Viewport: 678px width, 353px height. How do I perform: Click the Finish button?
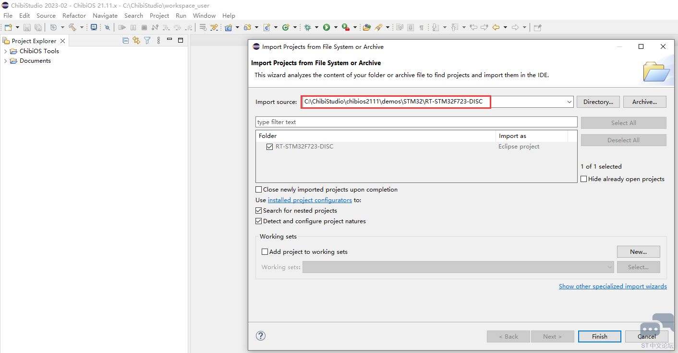tap(600, 336)
